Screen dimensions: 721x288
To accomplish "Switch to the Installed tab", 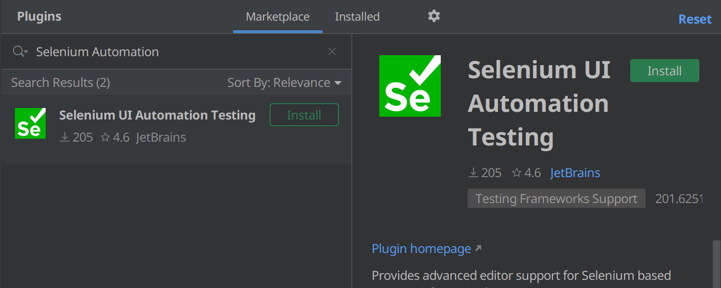I will 357,17.
